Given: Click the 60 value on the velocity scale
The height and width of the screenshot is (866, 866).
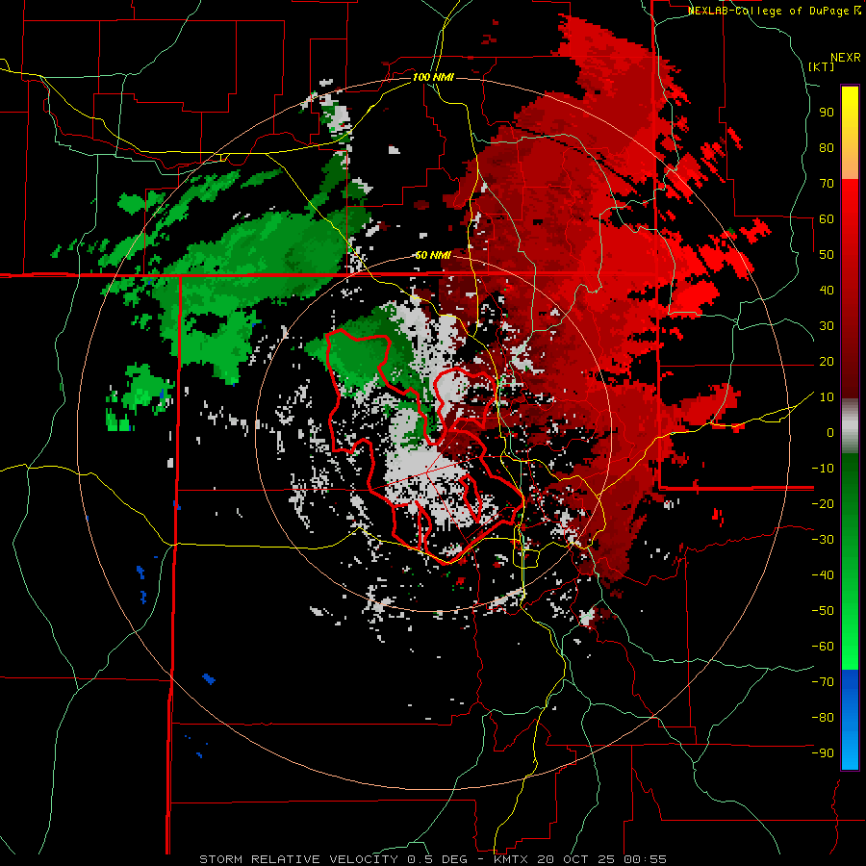Looking at the screenshot, I should [827, 219].
